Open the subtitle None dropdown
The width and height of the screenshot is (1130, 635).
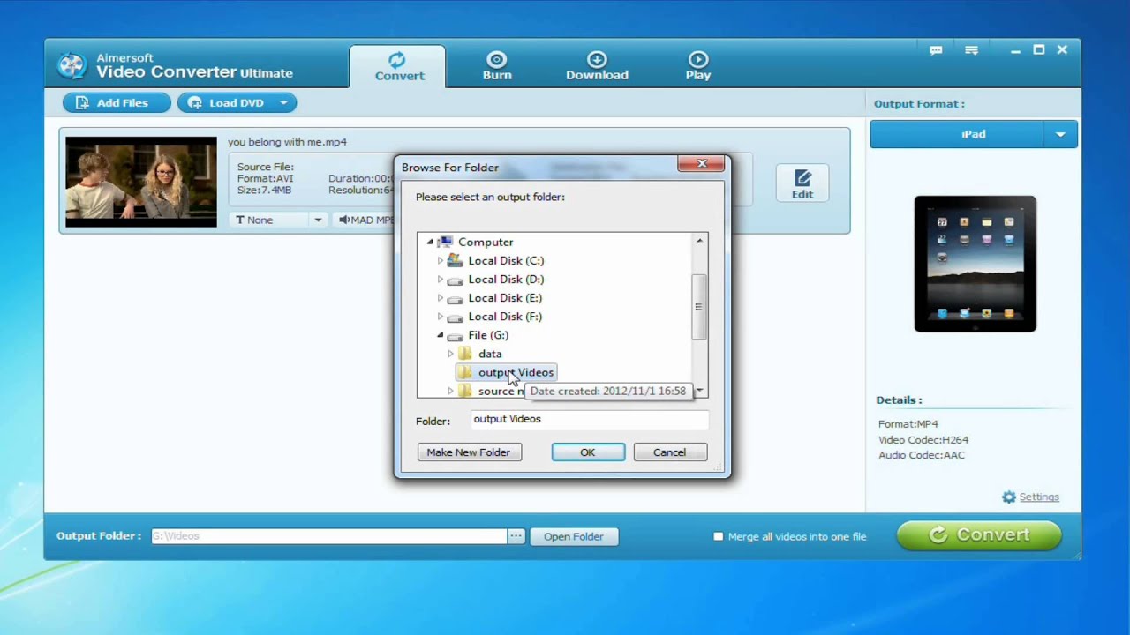[x=278, y=220]
